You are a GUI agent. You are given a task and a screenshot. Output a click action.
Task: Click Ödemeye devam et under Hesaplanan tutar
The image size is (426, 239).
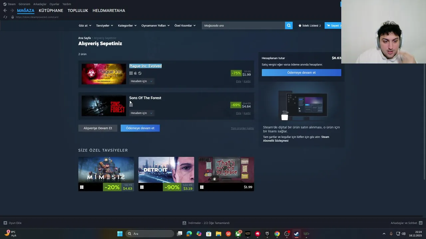(301, 73)
